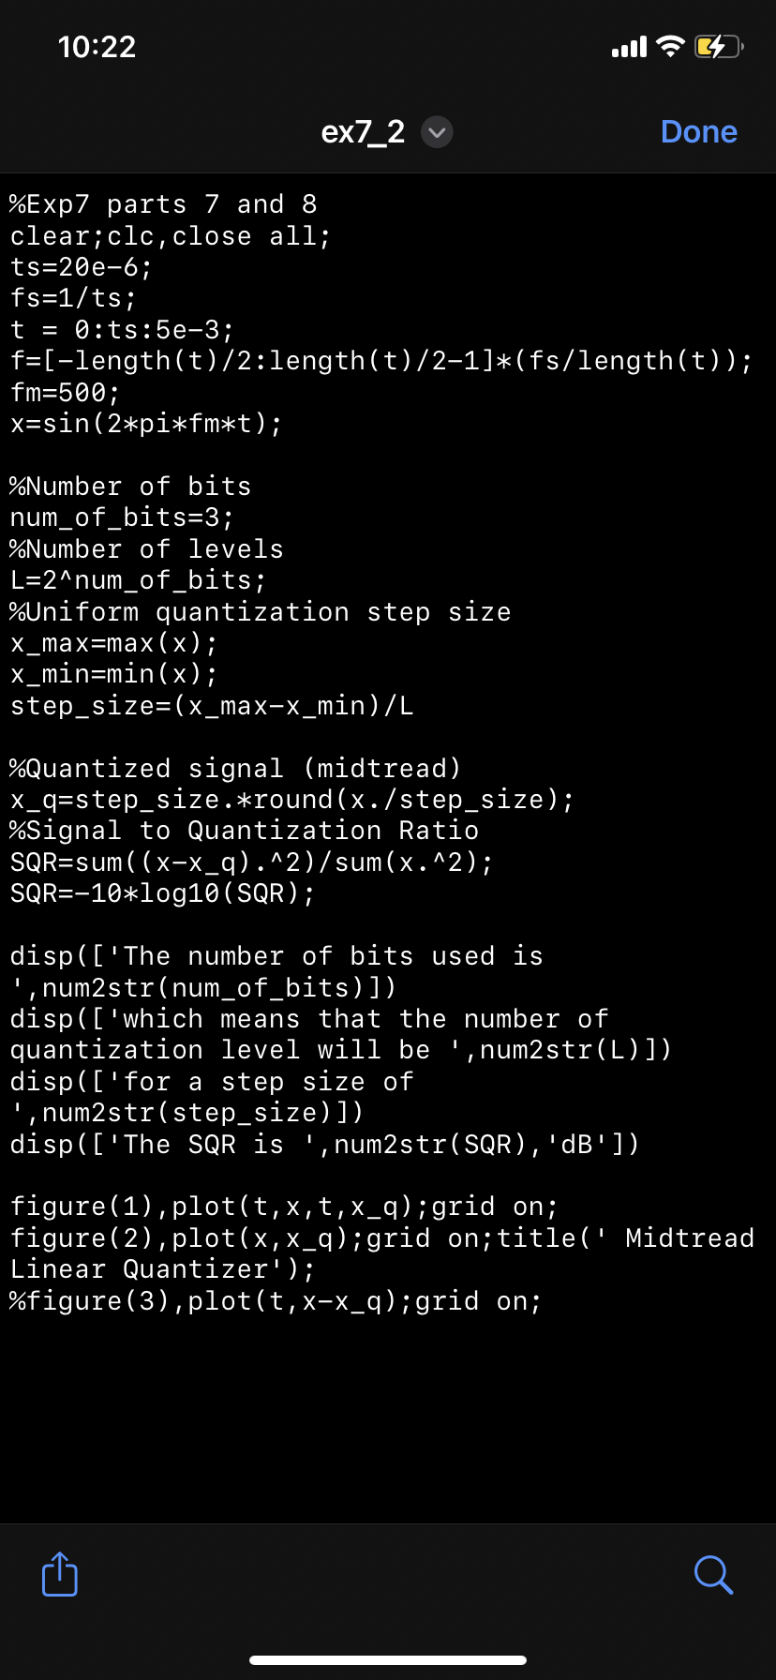This screenshot has height=1680, width=776.
Task: Tap the Search magnifier icon
Action: [x=713, y=1575]
